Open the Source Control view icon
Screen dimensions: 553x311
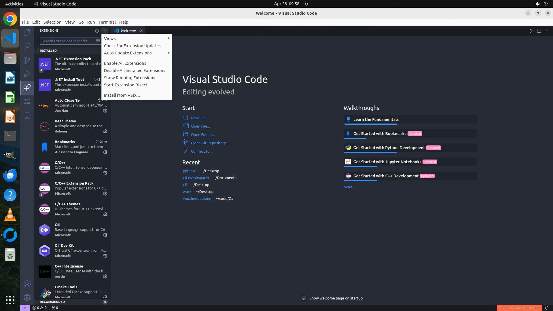[x=27, y=60]
